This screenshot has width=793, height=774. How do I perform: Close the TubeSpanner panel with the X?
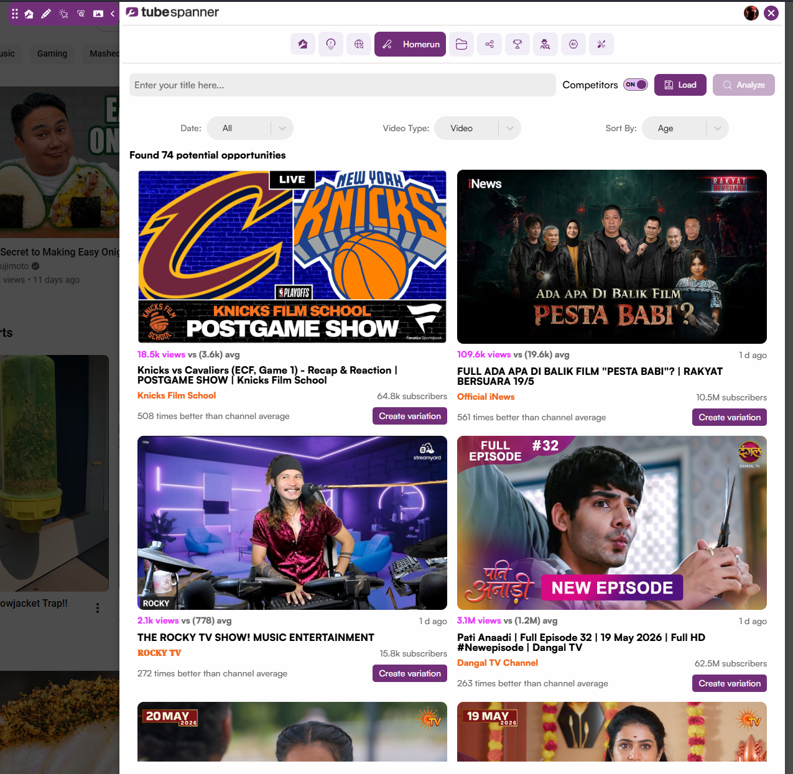771,13
